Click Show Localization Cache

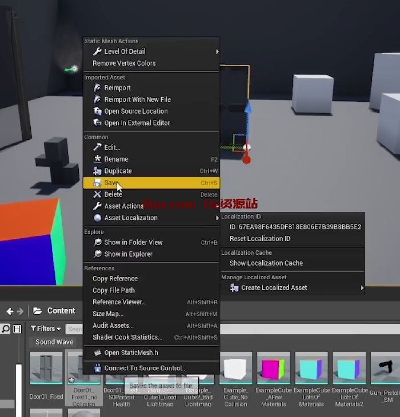[266, 263]
